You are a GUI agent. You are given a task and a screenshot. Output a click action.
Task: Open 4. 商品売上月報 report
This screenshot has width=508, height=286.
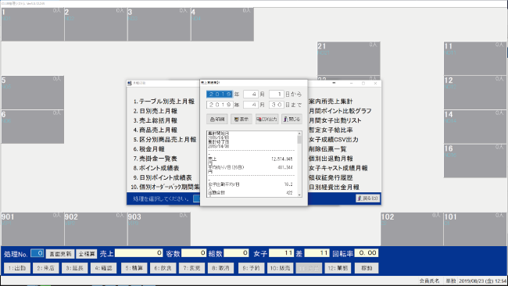point(156,130)
